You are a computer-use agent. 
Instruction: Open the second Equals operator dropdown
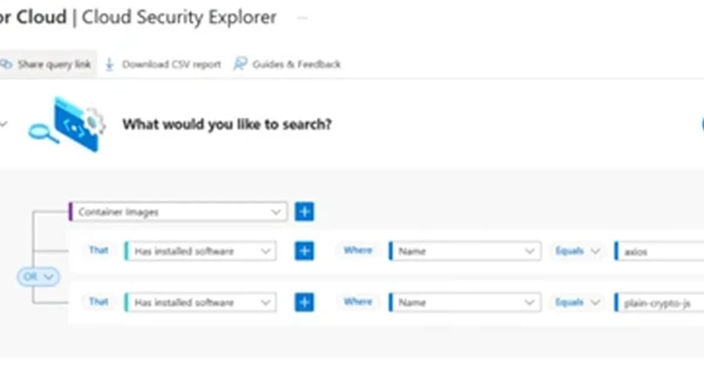(577, 302)
